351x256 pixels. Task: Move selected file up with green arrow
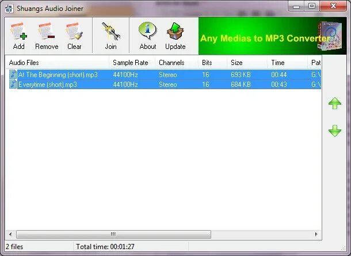(x=335, y=103)
